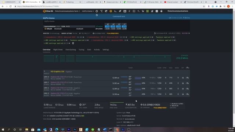Open File Explorer from the taskbar
The width and height of the screenshot is (235, 132).
pyautogui.click(x=27, y=129)
